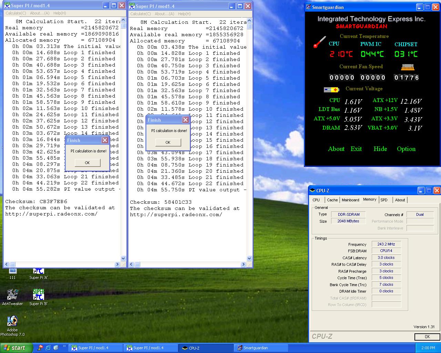Click Hide in the Smartguardian window
This screenshot has width=441, height=353.
(x=380, y=149)
